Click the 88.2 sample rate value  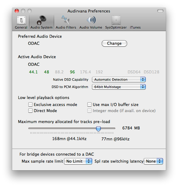click(x=59, y=72)
